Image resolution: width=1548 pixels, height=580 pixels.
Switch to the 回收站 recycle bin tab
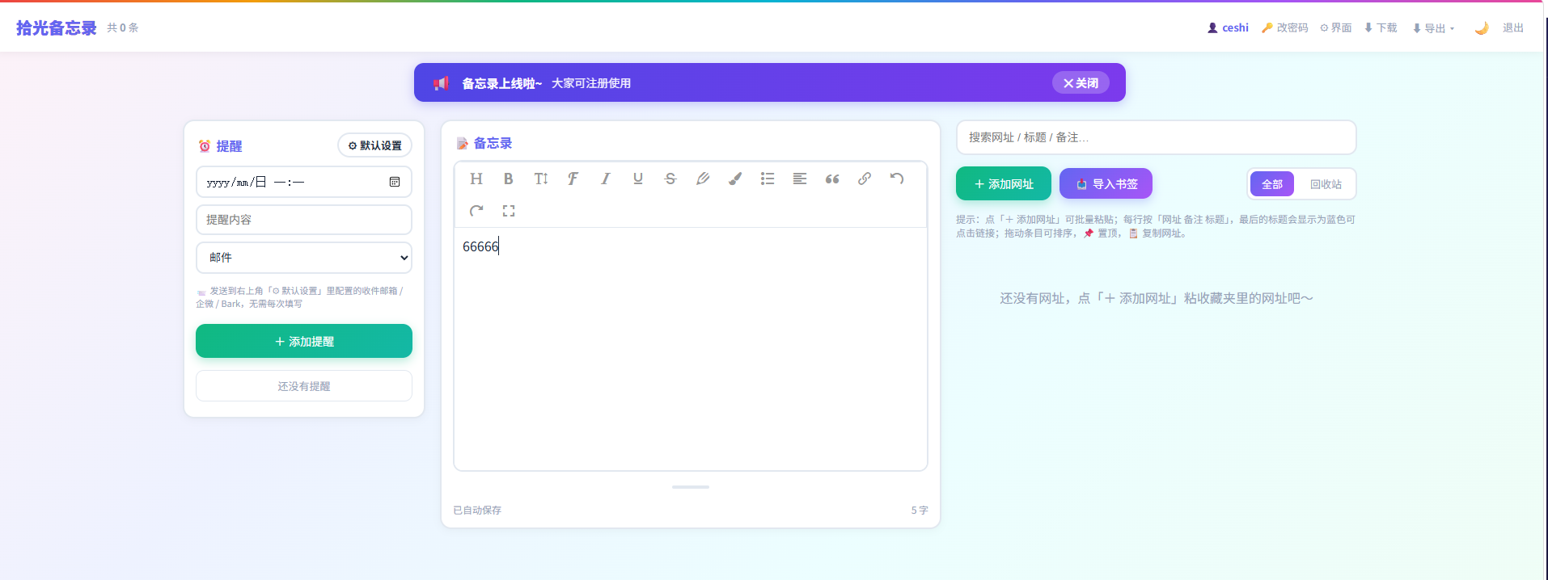(x=1326, y=184)
